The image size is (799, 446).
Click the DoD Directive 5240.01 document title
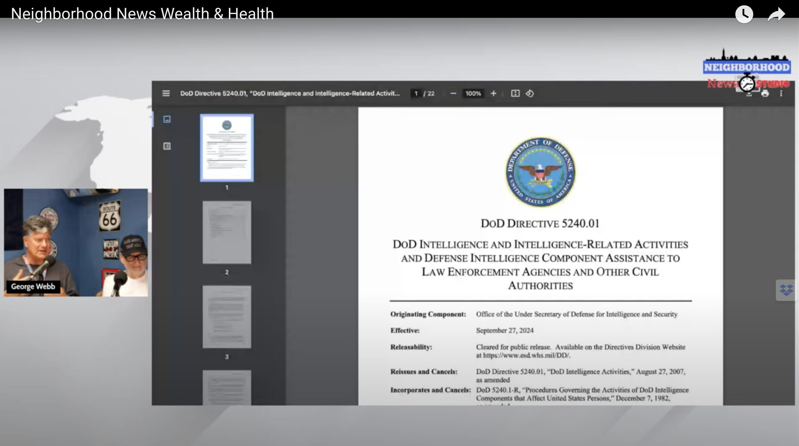(x=540, y=223)
